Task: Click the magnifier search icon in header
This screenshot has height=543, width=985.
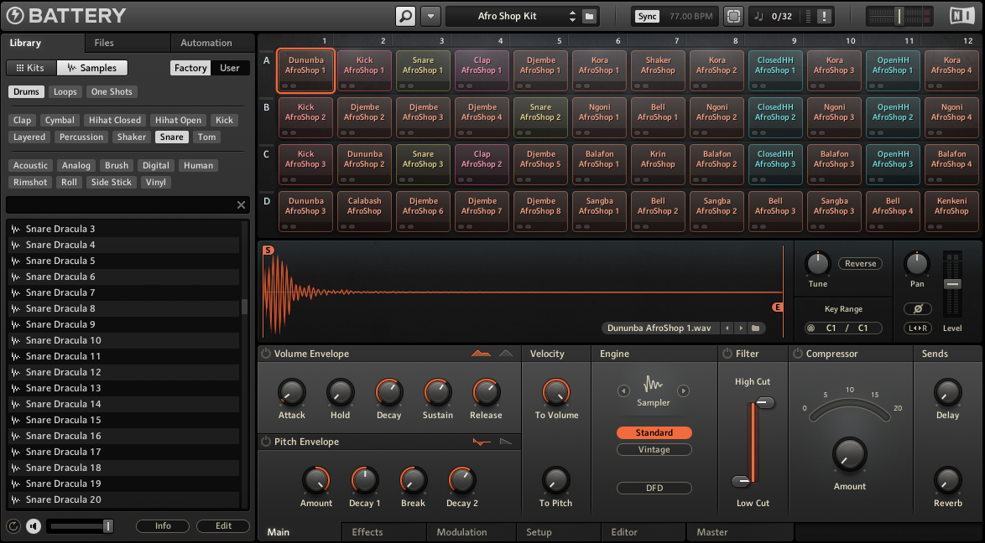Action: point(406,16)
